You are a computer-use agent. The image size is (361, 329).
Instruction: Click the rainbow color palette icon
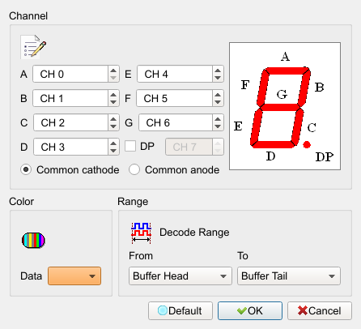click(x=33, y=240)
